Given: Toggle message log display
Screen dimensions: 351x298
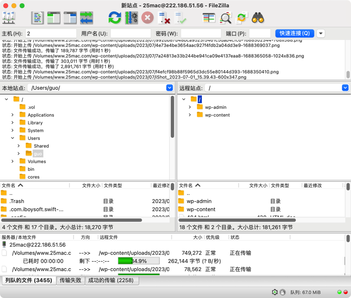Looking at the screenshot, I should point(37,18).
